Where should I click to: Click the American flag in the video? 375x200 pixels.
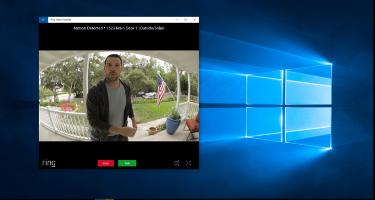(x=161, y=90)
